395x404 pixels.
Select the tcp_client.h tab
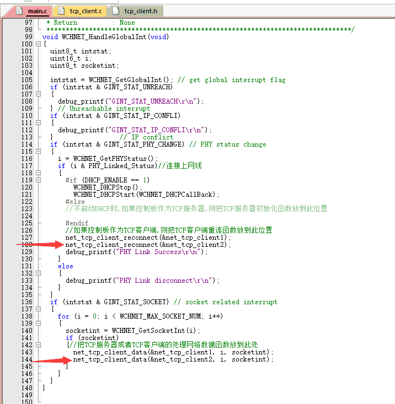140,11
